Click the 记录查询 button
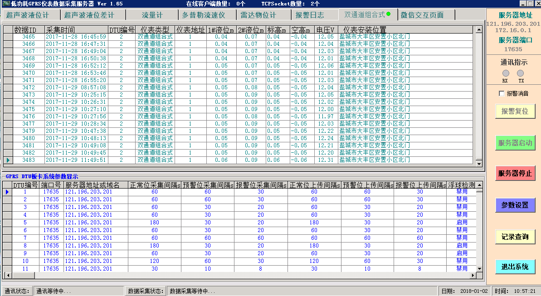The width and height of the screenshot is (541, 296). (x=515, y=236)
